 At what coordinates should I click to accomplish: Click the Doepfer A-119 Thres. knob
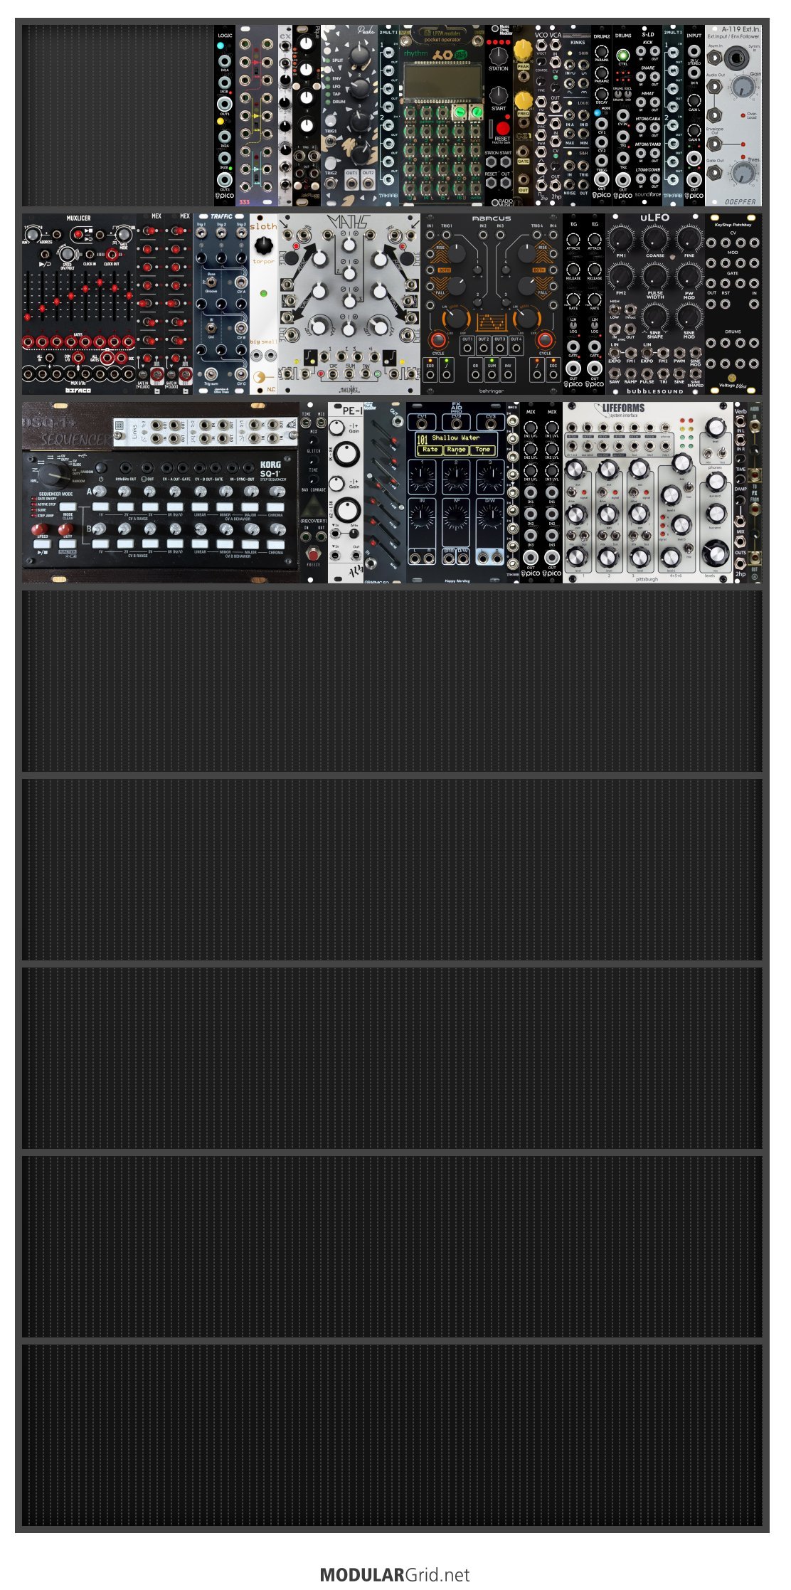(x=743, y=172)
